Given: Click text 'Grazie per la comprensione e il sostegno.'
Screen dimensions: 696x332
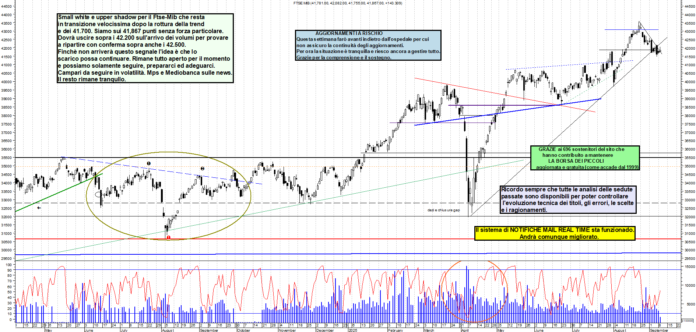Looking at the screenshot, I should 344,57.
